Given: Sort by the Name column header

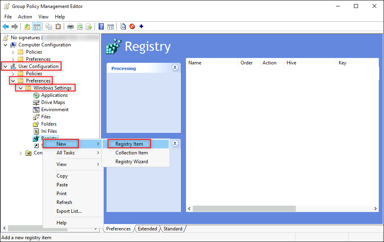Looking at the screenshot, I should (212, 63).
